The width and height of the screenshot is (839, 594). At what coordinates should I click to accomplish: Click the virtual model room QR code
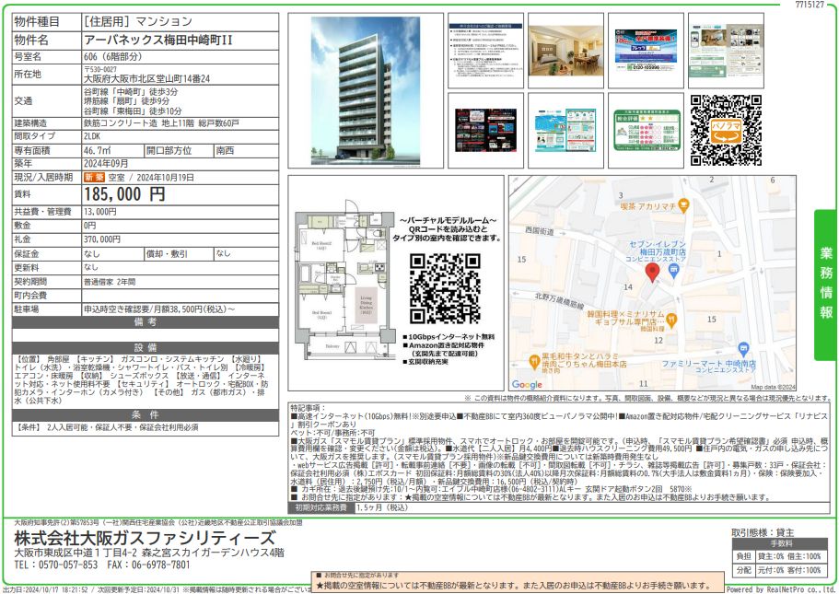pyautogui.click(x=445, y=288)
